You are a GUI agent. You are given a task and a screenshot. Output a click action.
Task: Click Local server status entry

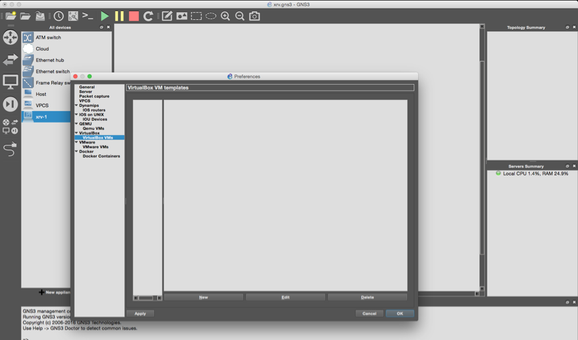[532, 174]
